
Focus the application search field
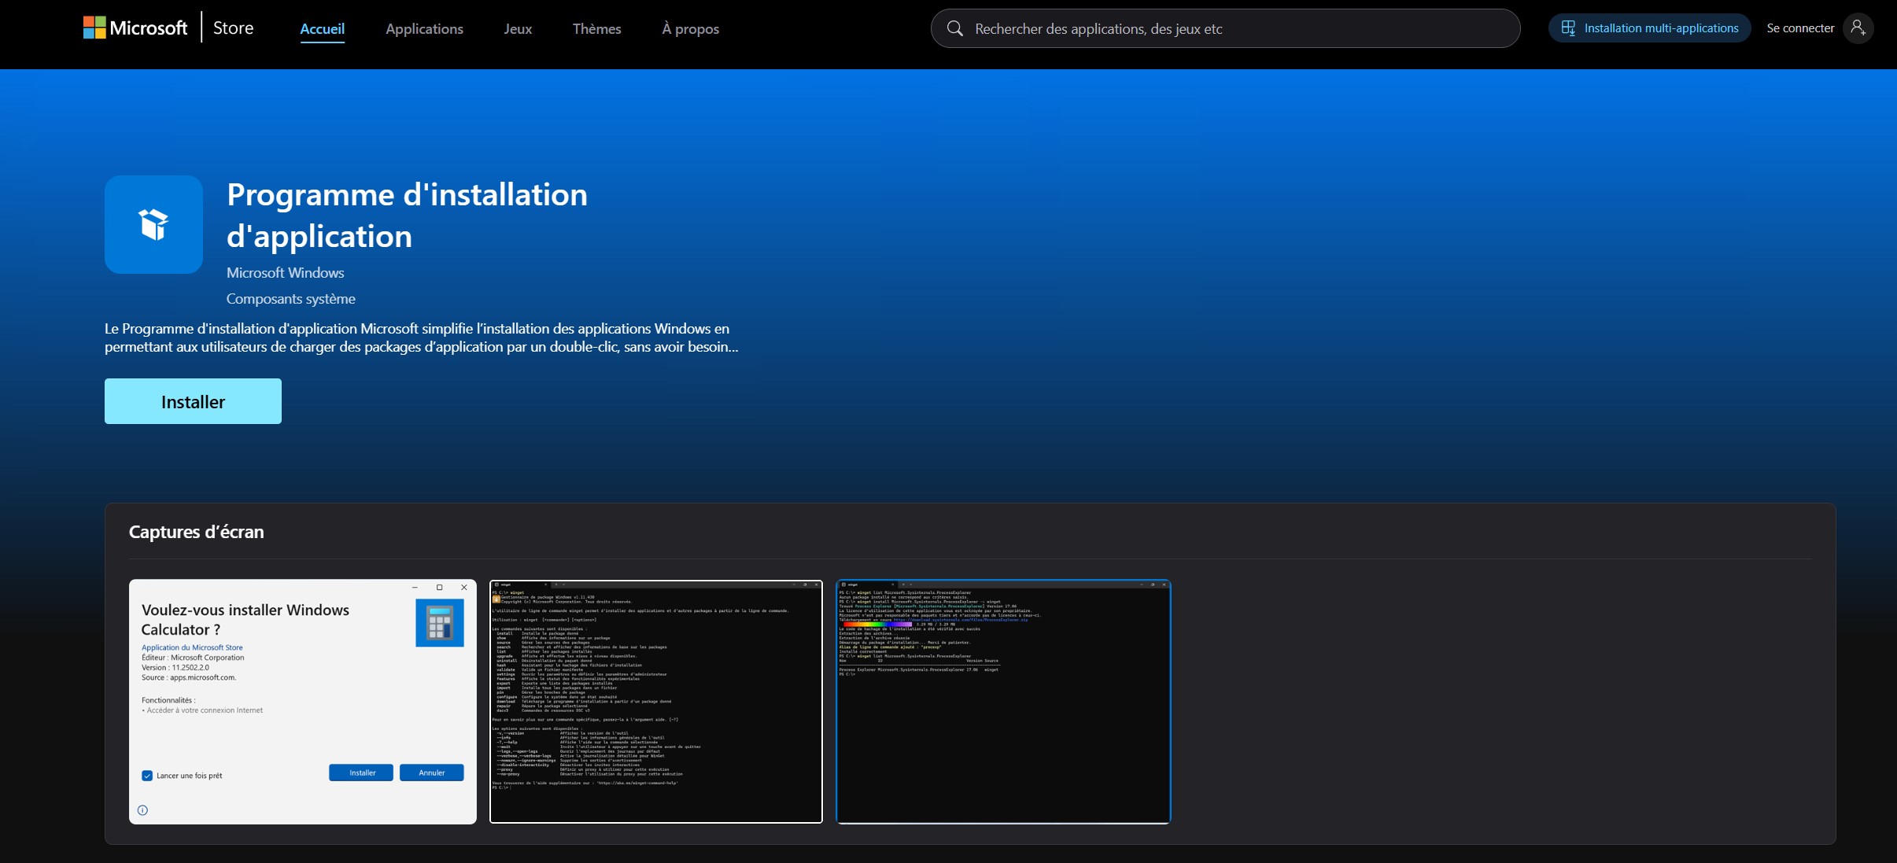tap(1225, 28)
